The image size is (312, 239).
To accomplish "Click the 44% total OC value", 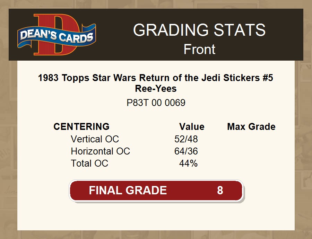I will pyautogui.click(x=188, y=163).
